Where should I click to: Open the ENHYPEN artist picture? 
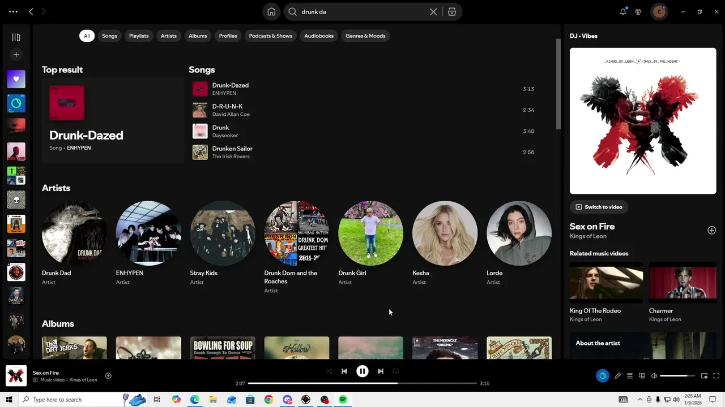tap(148, 233)
